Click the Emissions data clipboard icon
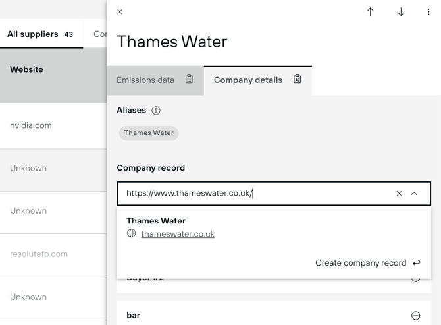The width and height of the screenshot is (441, 325). click(190, 79)
